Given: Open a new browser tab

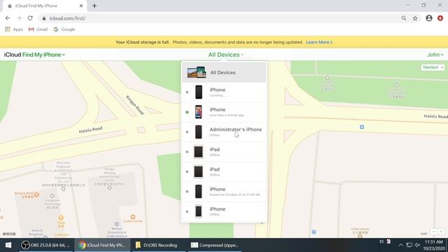Looking at the screenshot, I should 94,6.
